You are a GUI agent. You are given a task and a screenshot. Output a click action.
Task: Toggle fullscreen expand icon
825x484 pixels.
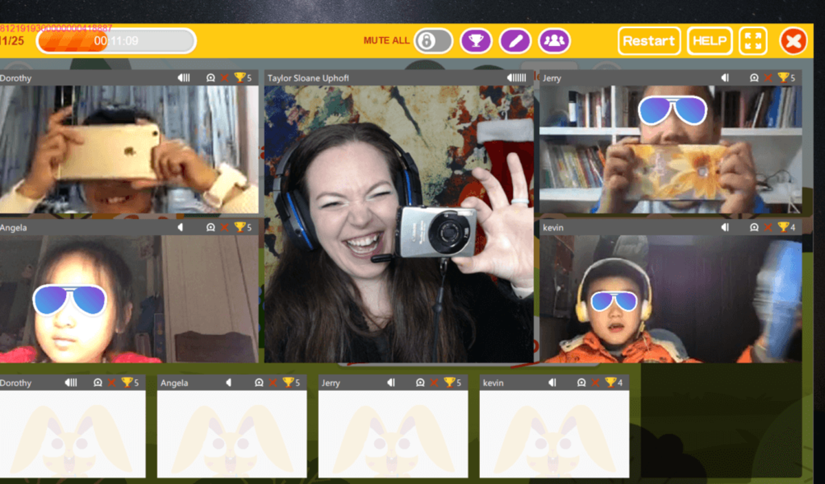753,41
